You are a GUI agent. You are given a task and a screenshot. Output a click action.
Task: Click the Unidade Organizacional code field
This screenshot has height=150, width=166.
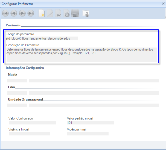point(17,105)
